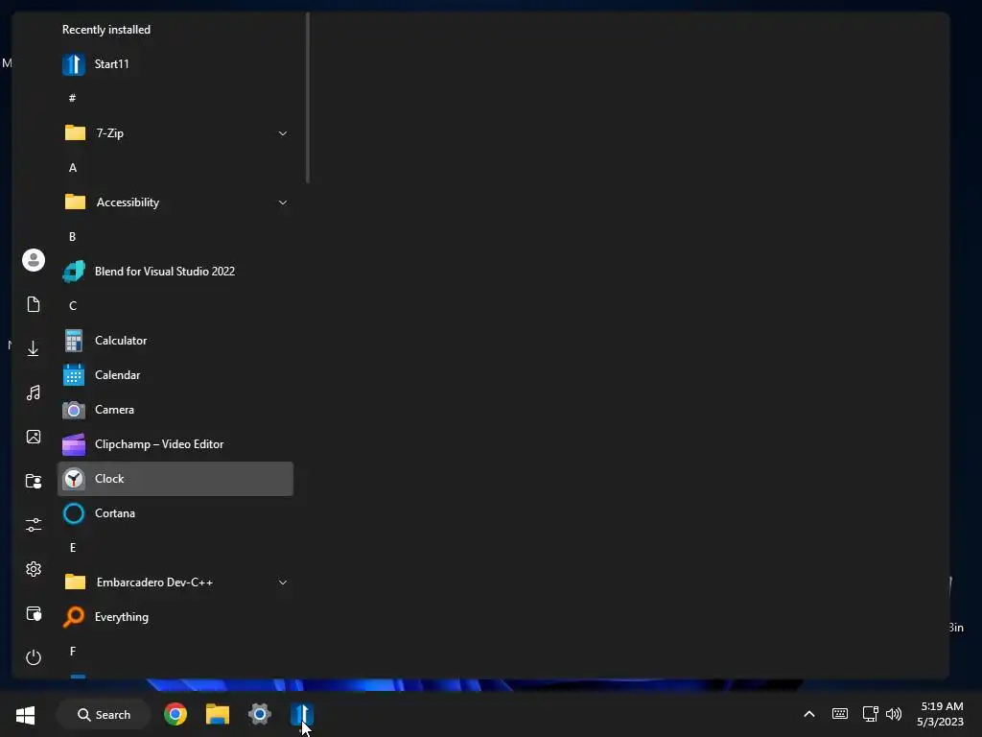Open the network tray icon
Image resolution: width=982 pixels, height=737 pixels.
pyautogui.click(x=870, y=714)
